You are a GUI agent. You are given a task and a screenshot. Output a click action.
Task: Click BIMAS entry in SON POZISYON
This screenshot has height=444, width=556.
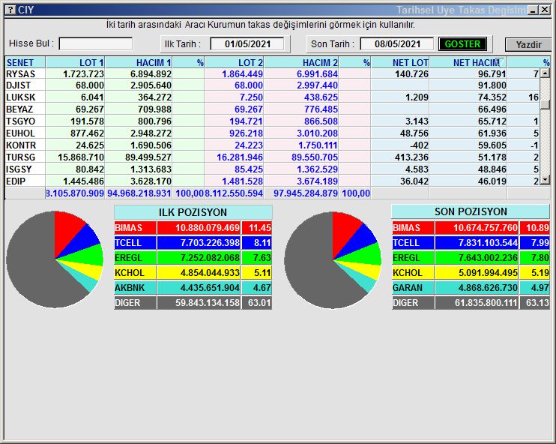pyautogui.click(x=471, y=228)
